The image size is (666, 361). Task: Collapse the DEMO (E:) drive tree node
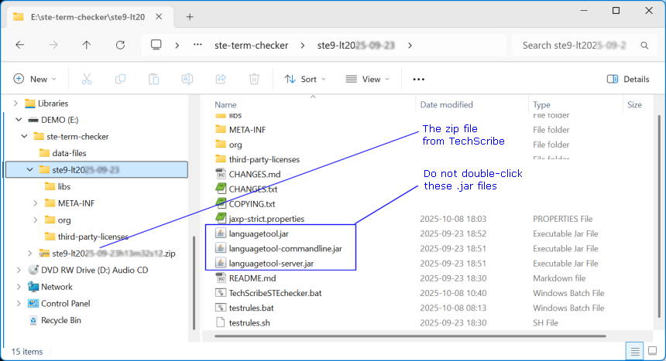[x=19, y=120]
